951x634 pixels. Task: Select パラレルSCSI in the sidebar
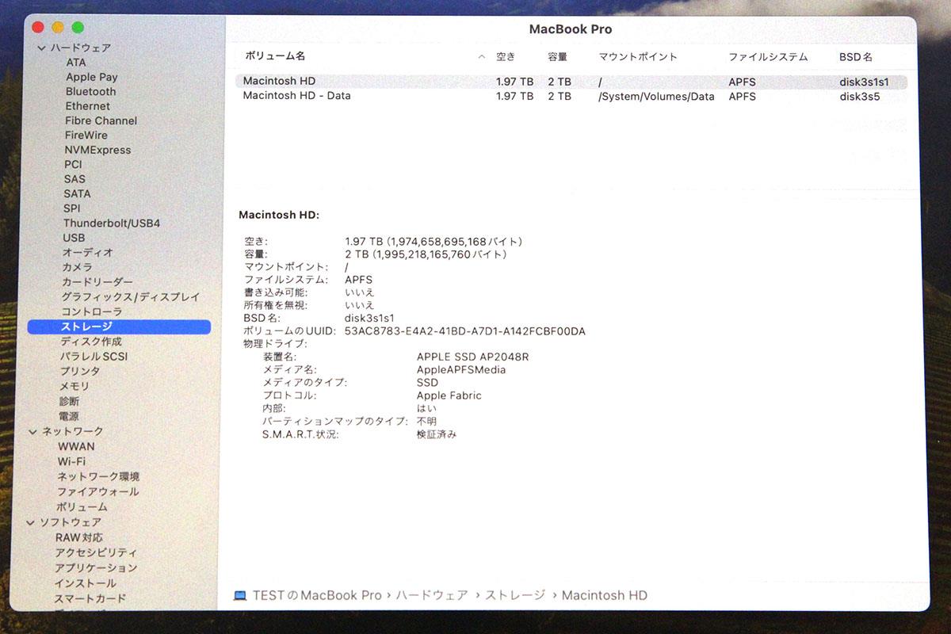pos(94,357)
